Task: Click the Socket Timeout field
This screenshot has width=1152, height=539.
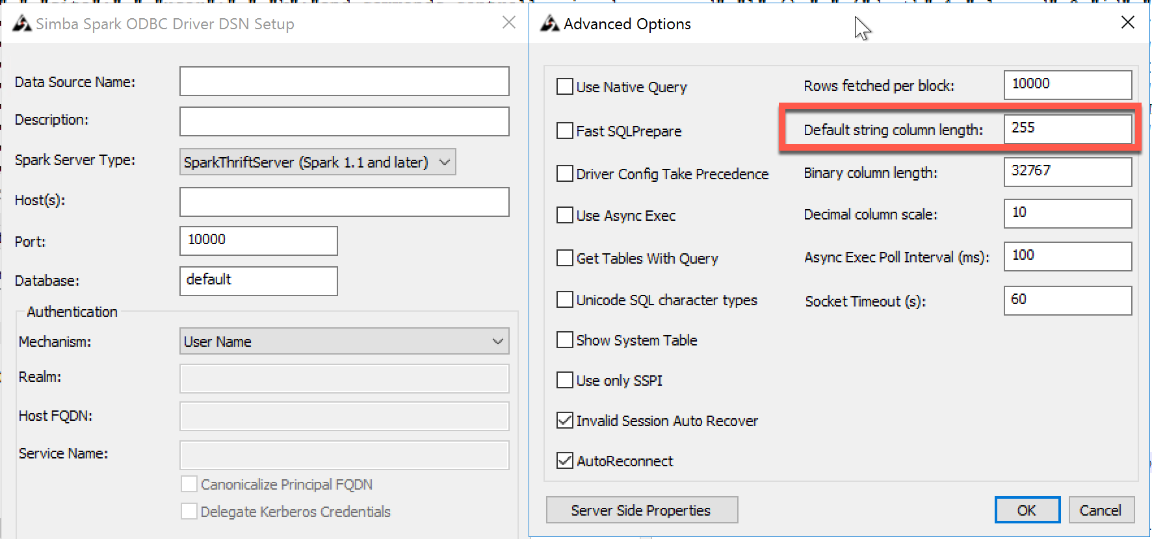Action: coord(1067,300)
